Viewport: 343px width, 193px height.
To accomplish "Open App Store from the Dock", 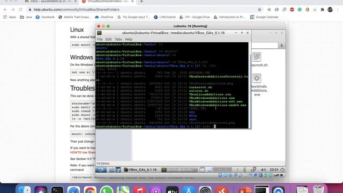I will click(189, 190).
